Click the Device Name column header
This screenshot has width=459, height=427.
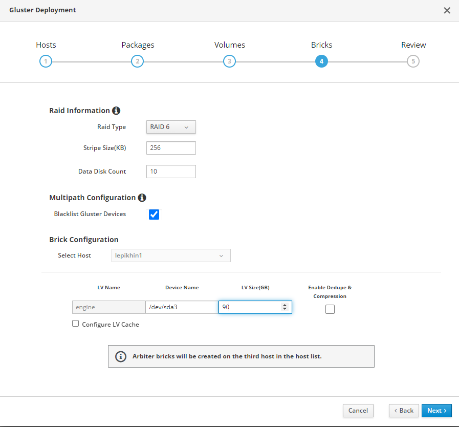(x=182, y=288)
